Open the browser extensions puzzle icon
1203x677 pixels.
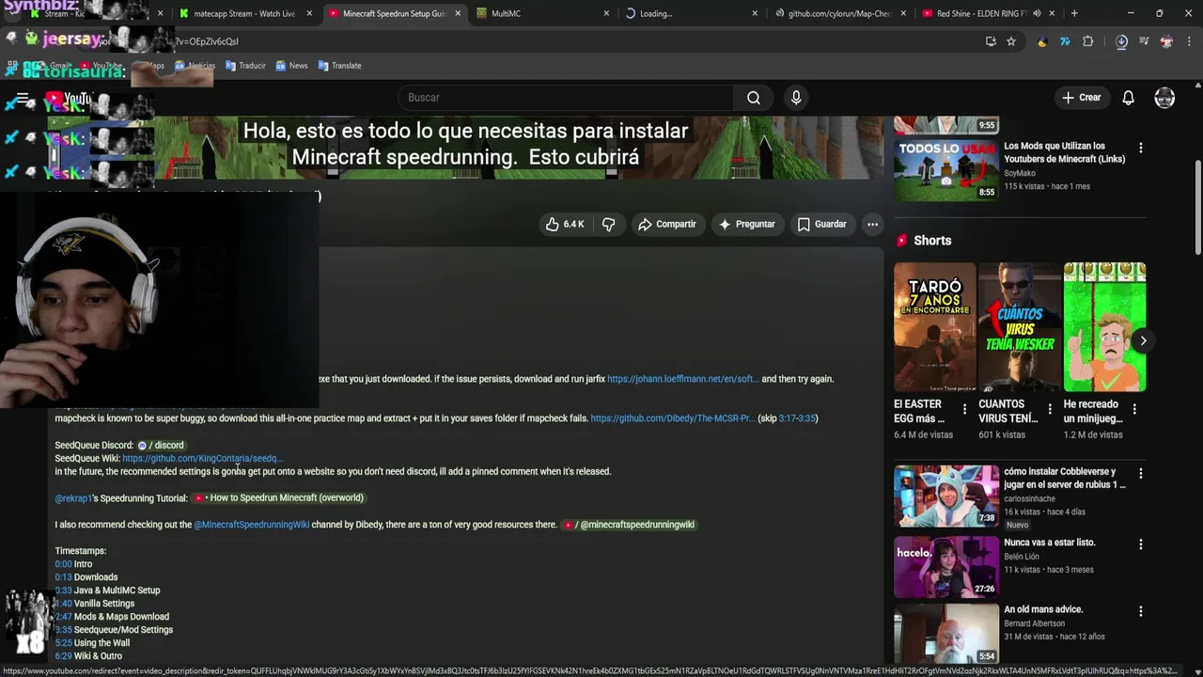click(x=1088, y=41)
